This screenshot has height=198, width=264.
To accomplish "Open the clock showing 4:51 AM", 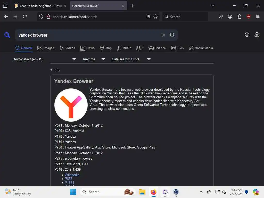I will [236, 192].
